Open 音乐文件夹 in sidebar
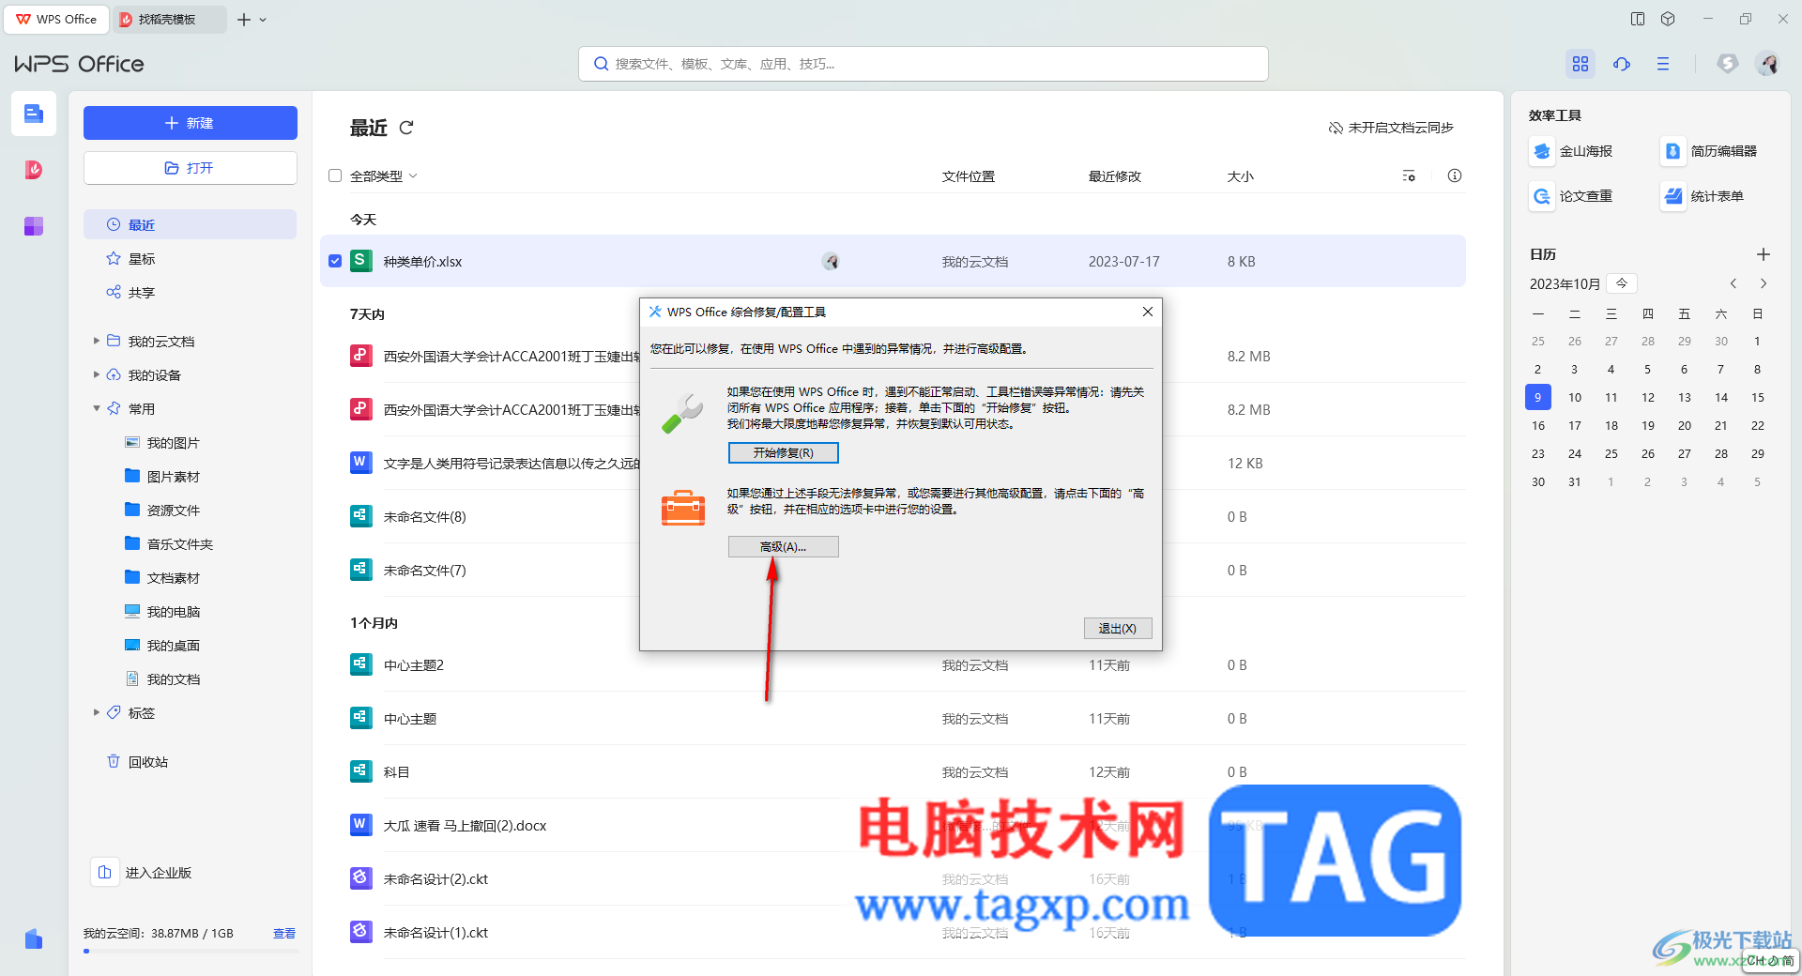 point(169,544)
